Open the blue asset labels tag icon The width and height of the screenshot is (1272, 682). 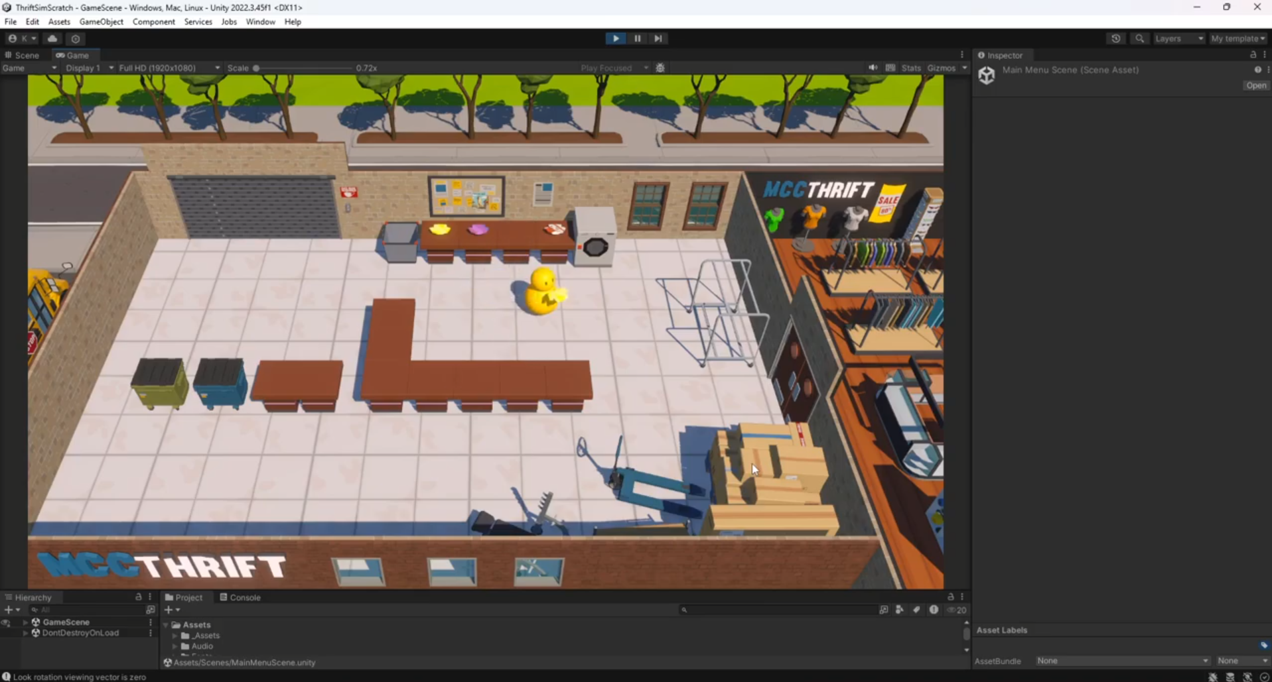click(x=1264, y=645)
